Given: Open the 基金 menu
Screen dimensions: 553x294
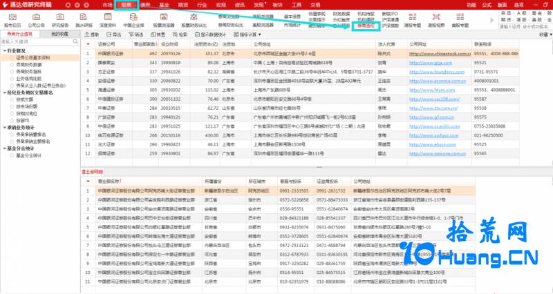Looking at the screenshot, I should coord(165,5).
